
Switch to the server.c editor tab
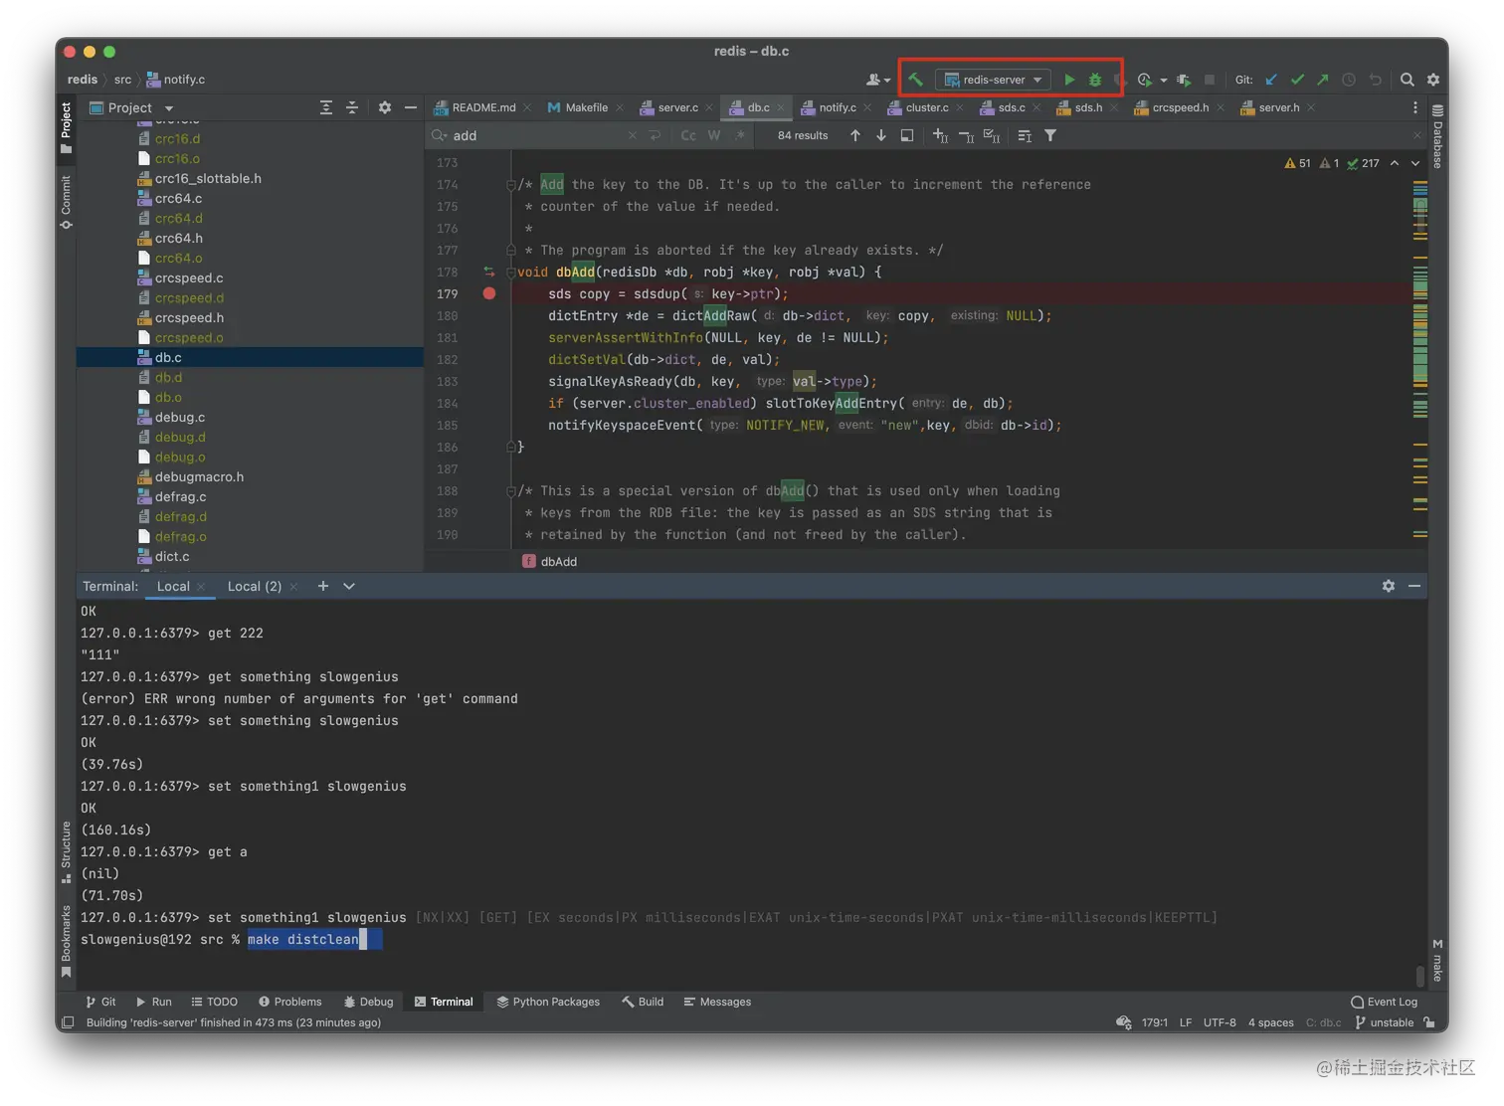pyautogui.click(x=676, y=107)
